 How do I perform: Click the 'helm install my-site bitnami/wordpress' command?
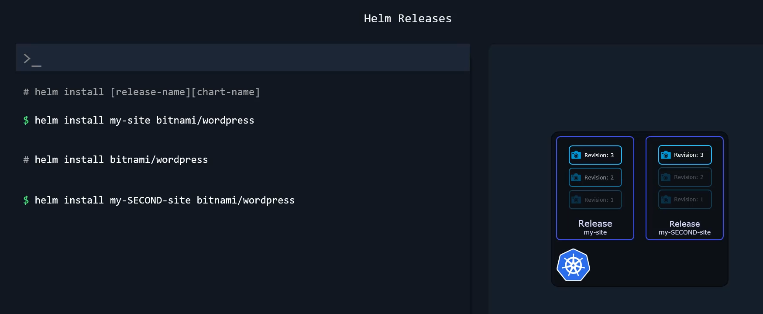point(144,121)
